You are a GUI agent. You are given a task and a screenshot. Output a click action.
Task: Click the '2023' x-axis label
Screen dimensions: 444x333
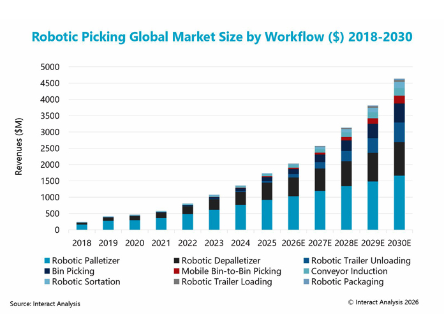[214, 243]
